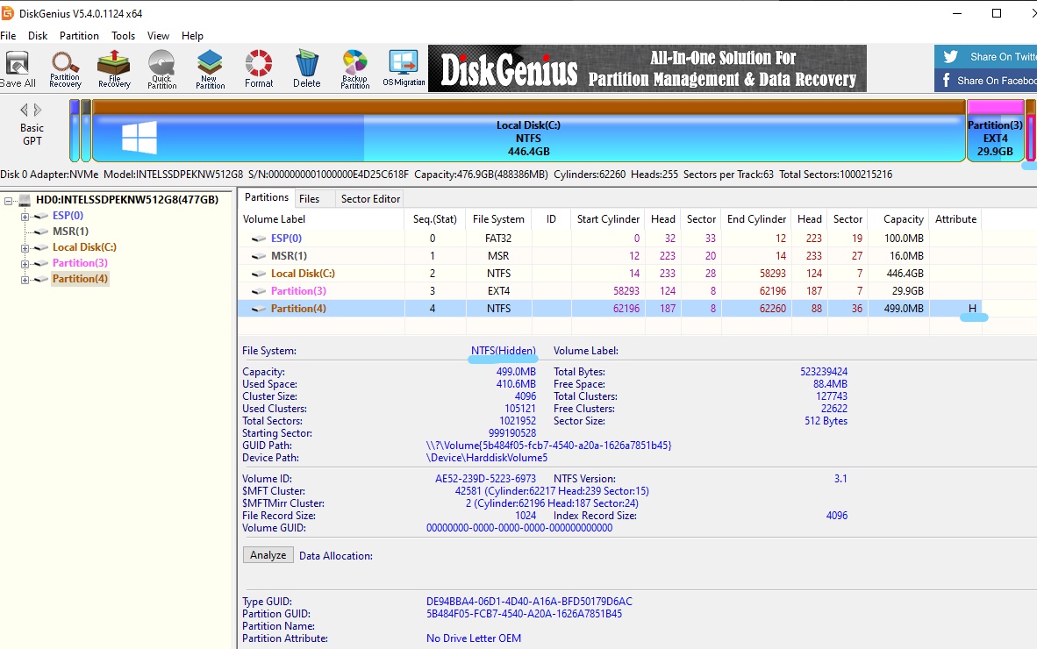Select the Partitions tab
The image size is (1037, 649).
click(267, 197)
